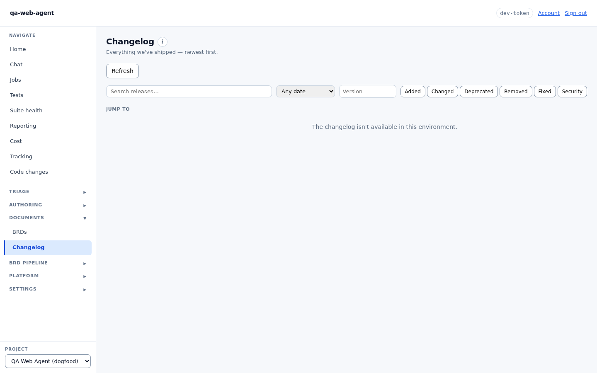This screenshot has width=597, height=373.
Task: Open the Jobs page
Action: pyautogui.click(x=48, y=80)
